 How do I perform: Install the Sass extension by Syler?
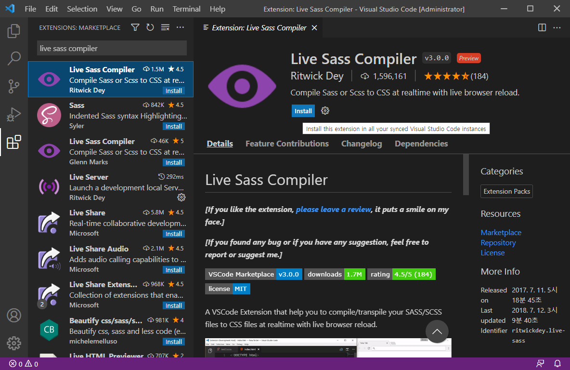pyautogui.click(x=174, y=126)
